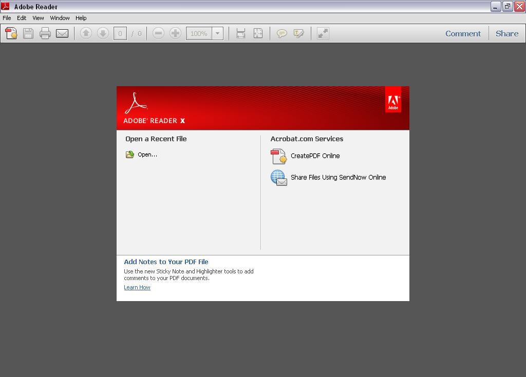The image size is (526, 377).
Task: Click the Email attachment icon
Action: click(x=62, y=33)
